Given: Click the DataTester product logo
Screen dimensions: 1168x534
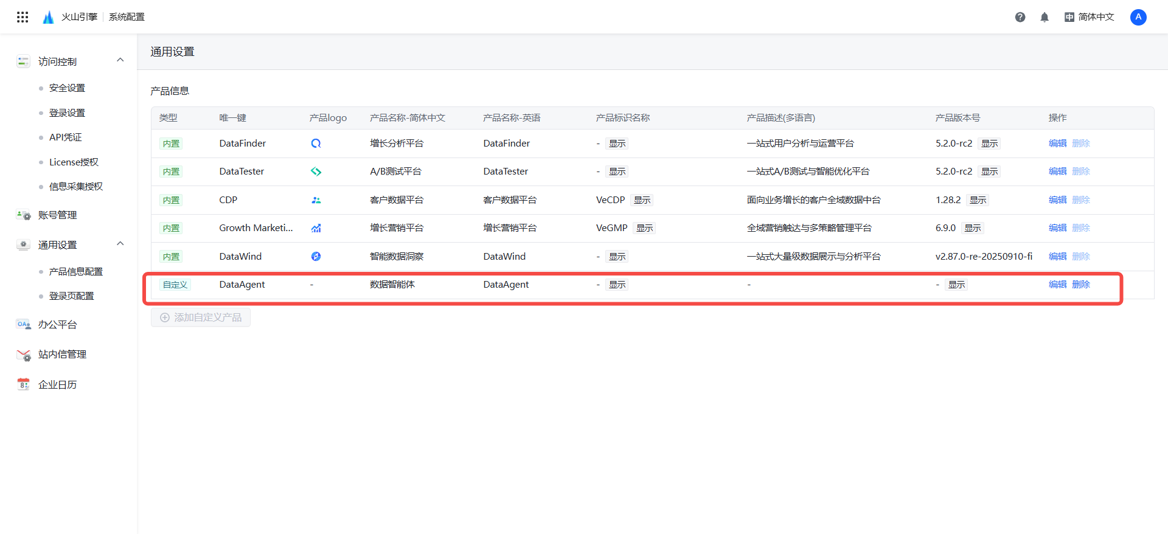Looking at the screenshot, I should click(316, 172).
